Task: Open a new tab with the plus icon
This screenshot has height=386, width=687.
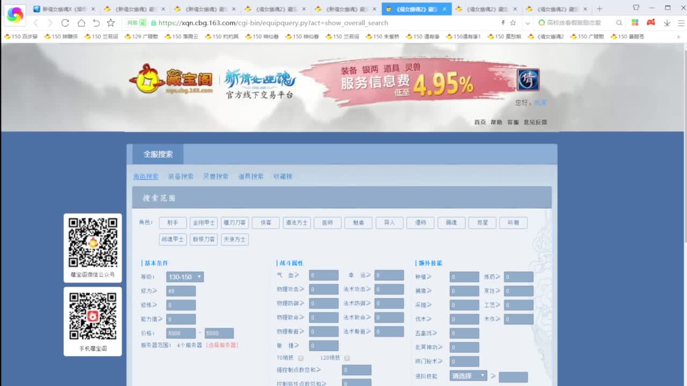Action: (600, 9)
